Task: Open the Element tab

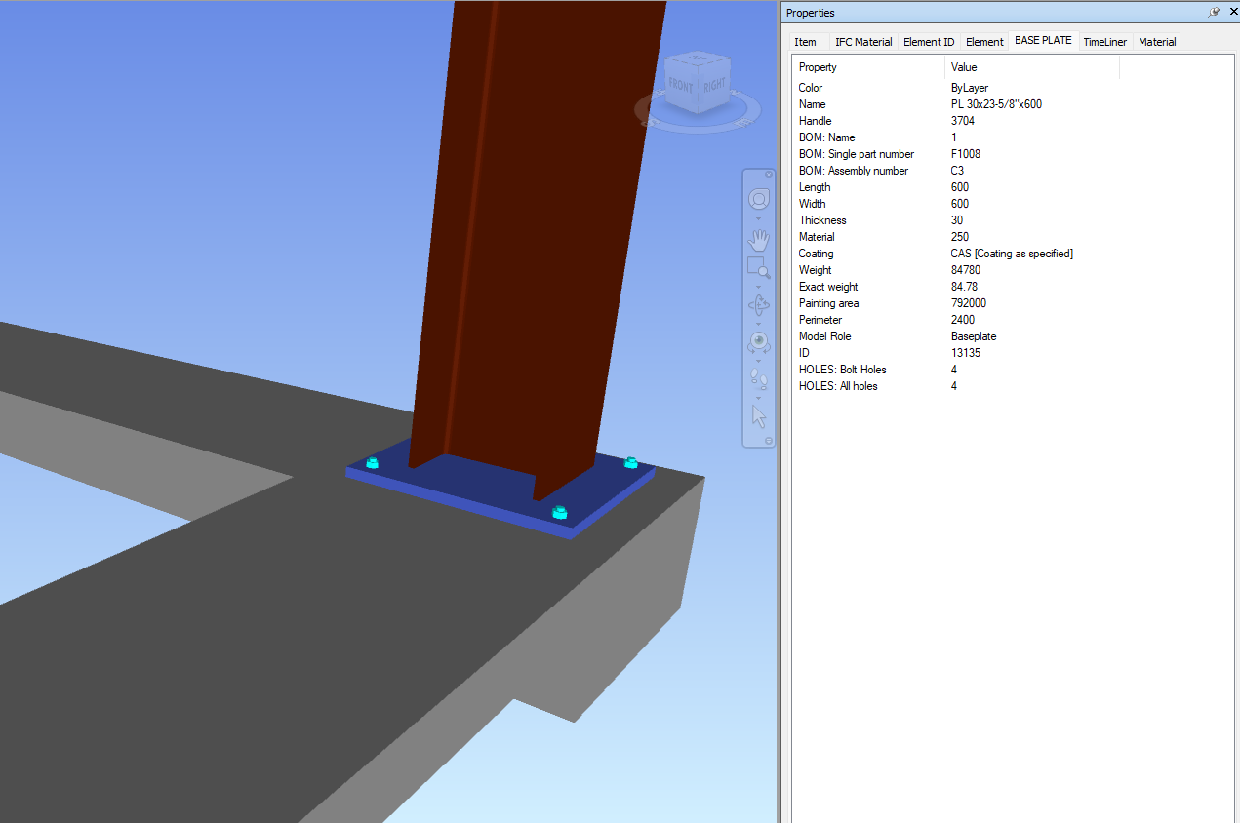Action: click(x=984, y=42)
